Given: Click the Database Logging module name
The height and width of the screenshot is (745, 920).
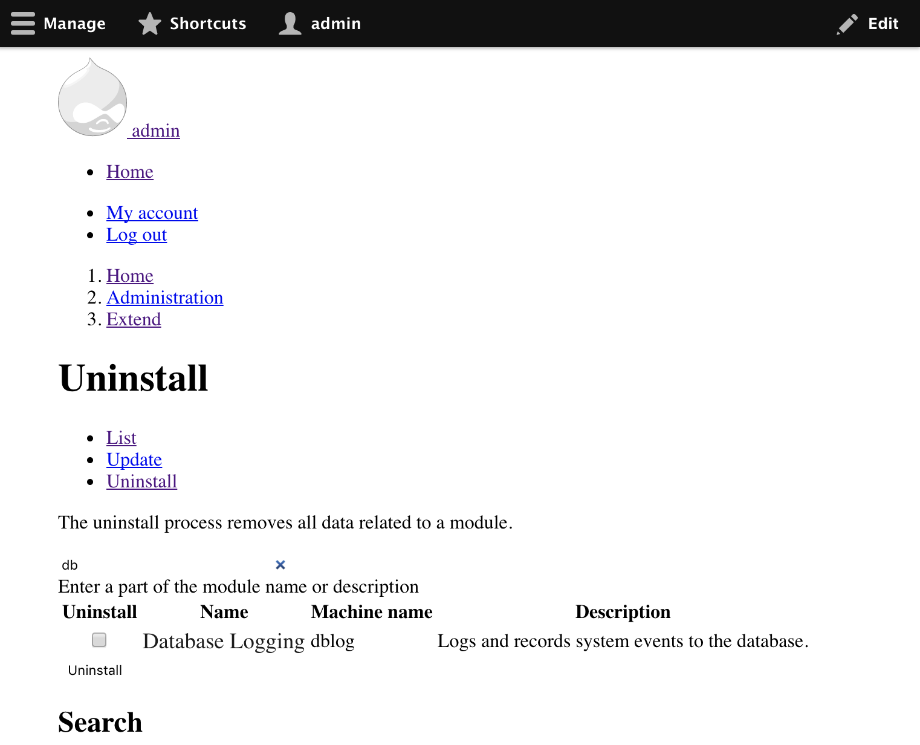Looking at the screenshot, I should point(224,641).
